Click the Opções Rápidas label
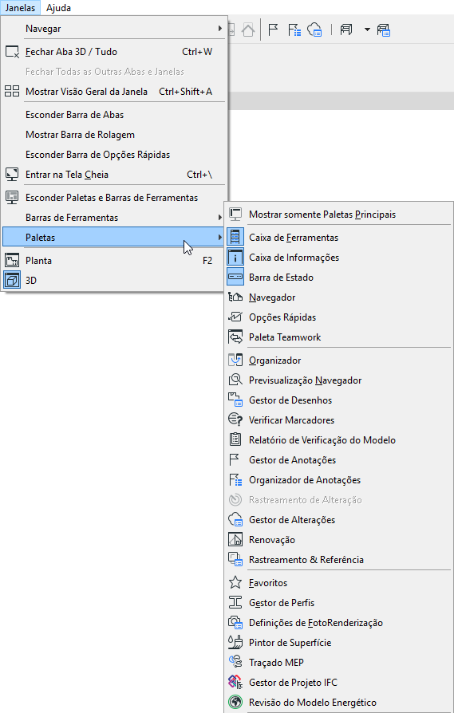 (x=282, y=317)
